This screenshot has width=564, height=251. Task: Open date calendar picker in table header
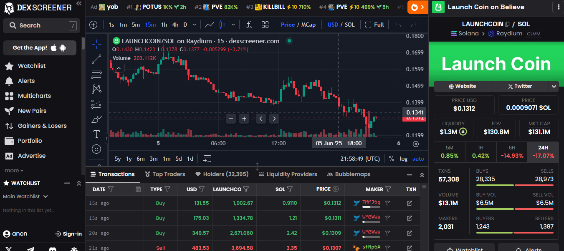click(138, 189)
